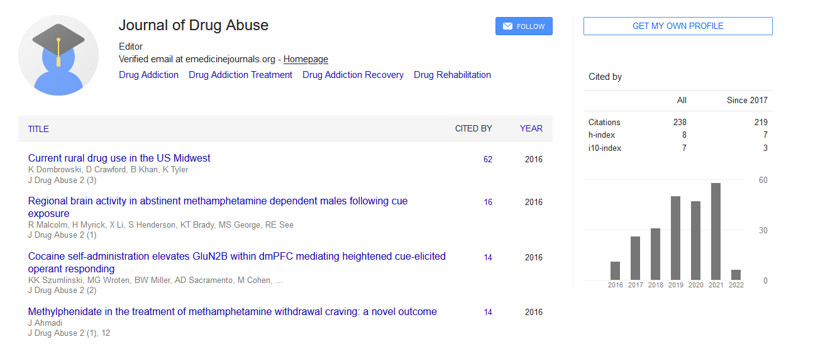Click the 2021 bar in citation chart
Viewport: 813px width, 344px height.
[x=716, y=231]
